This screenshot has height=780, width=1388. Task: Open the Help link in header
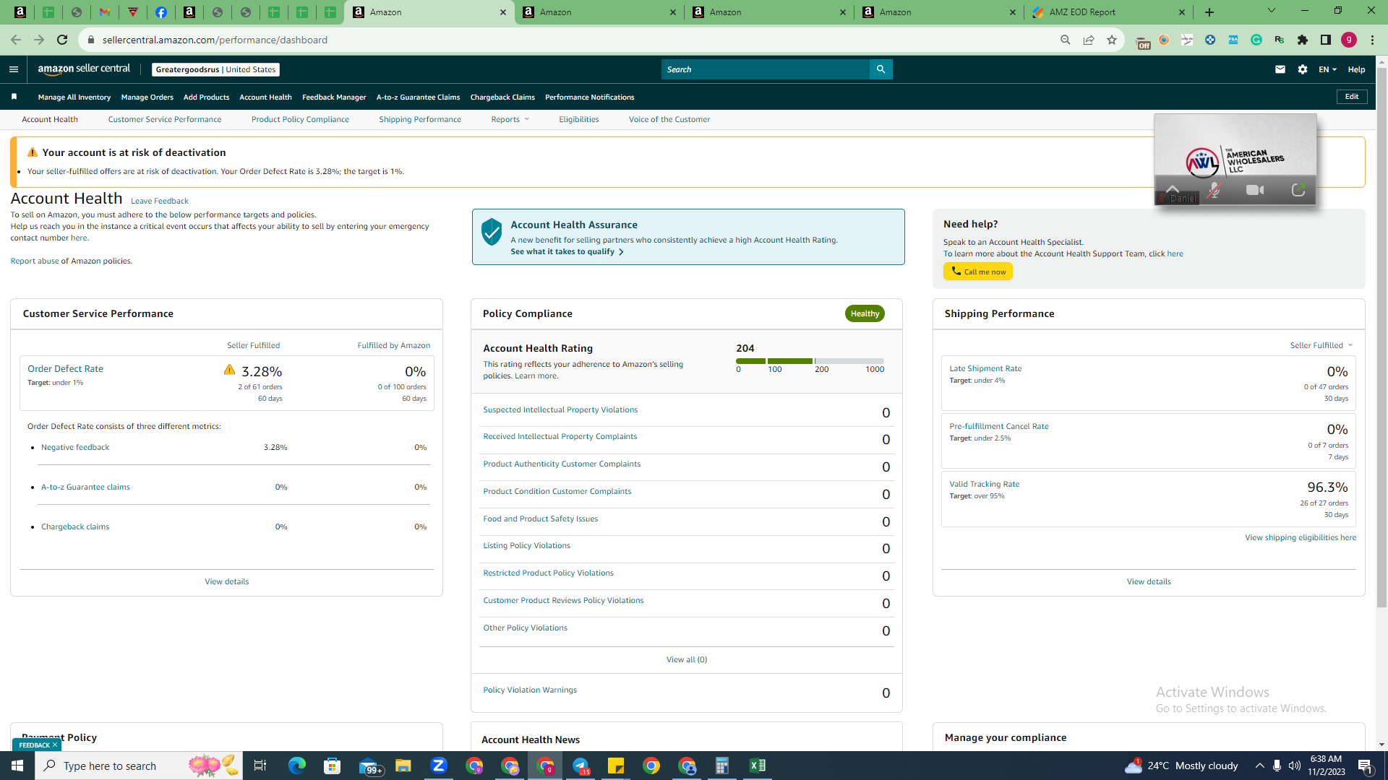pos(1356,69)
